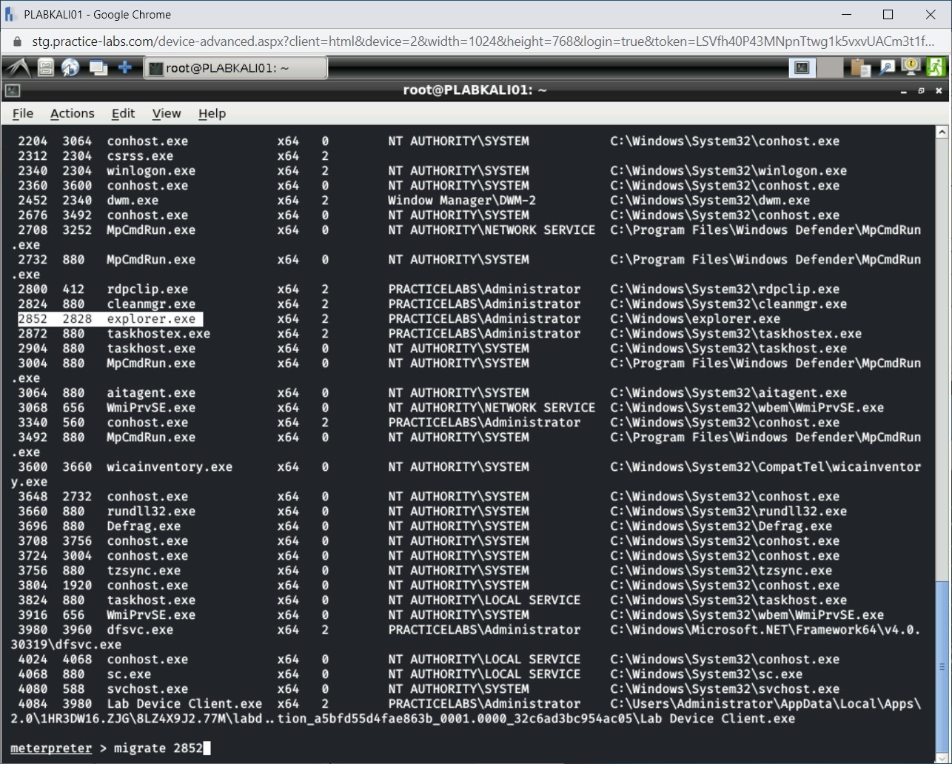Open the Kali dragon applications menu
Viewport: 952px width, 764px height.
[18, 67]
